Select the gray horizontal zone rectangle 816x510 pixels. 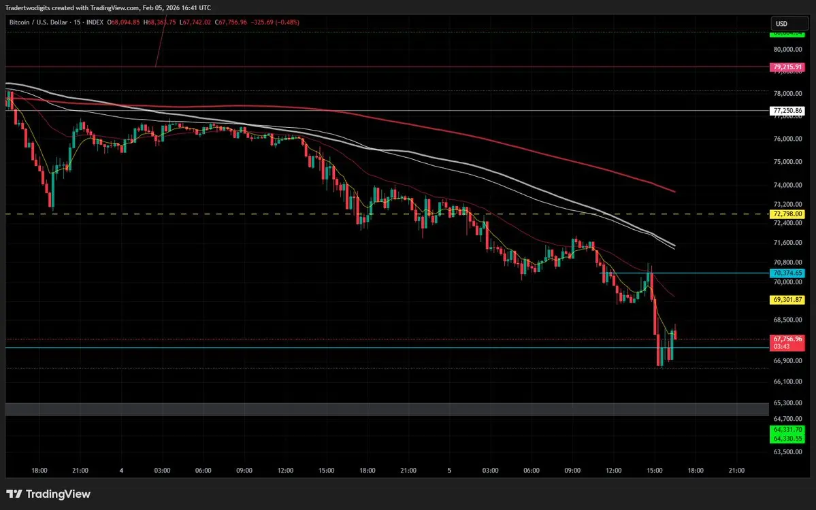387,409
